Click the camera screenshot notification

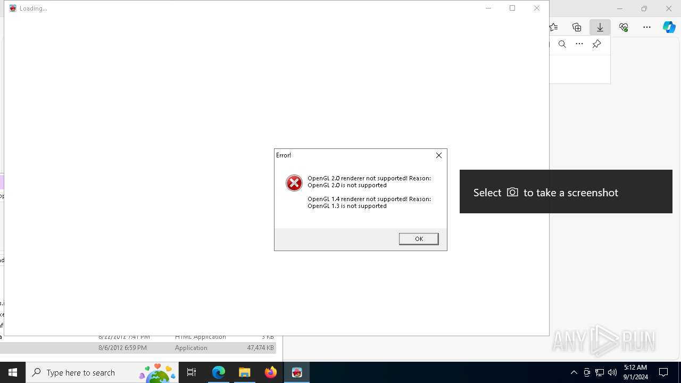click(566, 192)
